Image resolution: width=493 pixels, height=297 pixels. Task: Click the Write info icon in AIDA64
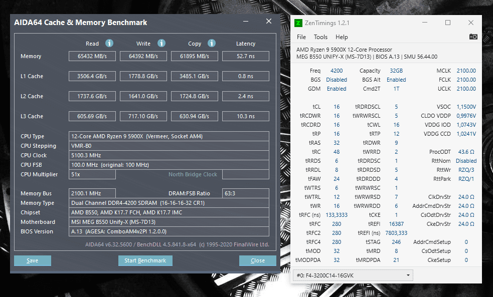(x=161, y=43)
